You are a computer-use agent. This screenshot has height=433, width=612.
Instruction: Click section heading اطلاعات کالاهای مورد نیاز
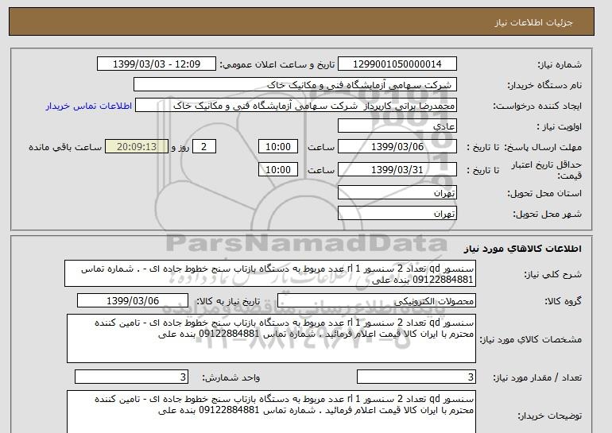click(523, 249)
